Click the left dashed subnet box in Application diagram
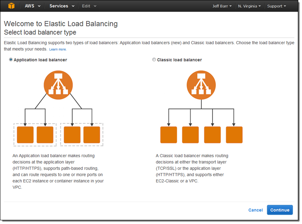The image size is (302, 224). pyautogui.click(x=35, y=134)
